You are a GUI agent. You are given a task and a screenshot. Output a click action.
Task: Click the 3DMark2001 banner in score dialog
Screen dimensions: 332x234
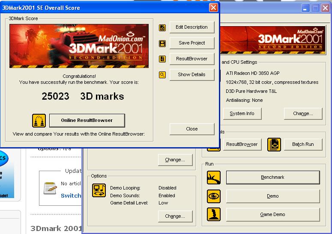pyautogui.click(x=79, y=46)
